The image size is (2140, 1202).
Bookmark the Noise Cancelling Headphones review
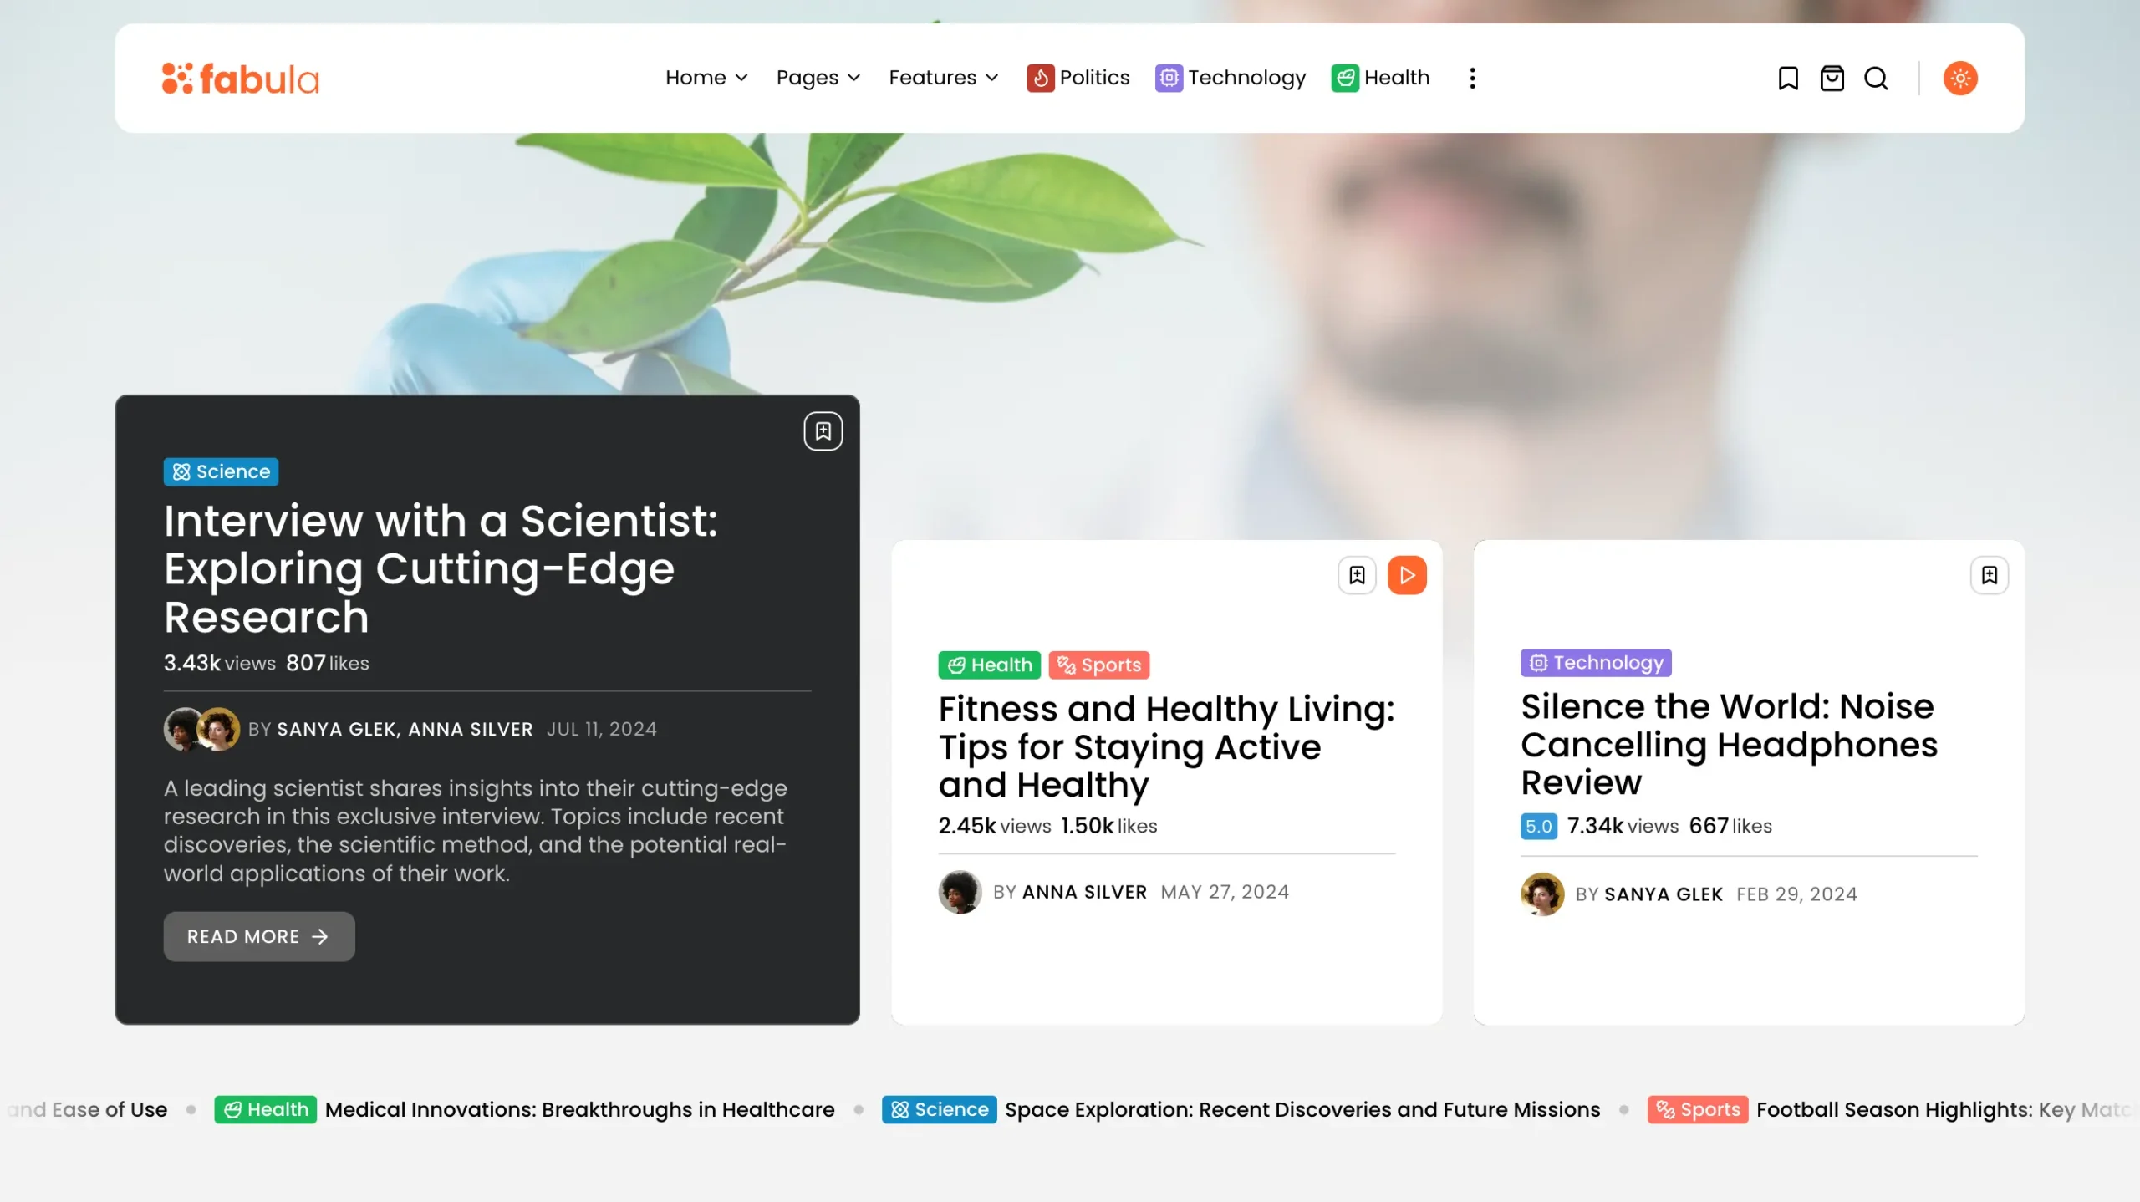click(x=1989, y=575)
